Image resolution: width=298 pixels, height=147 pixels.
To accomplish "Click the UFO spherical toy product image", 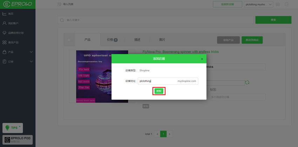I will (102, 76).
